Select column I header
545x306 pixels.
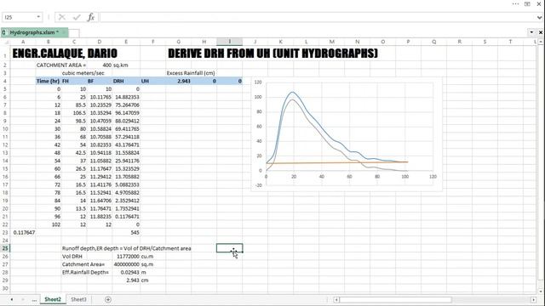pos(229,42)
